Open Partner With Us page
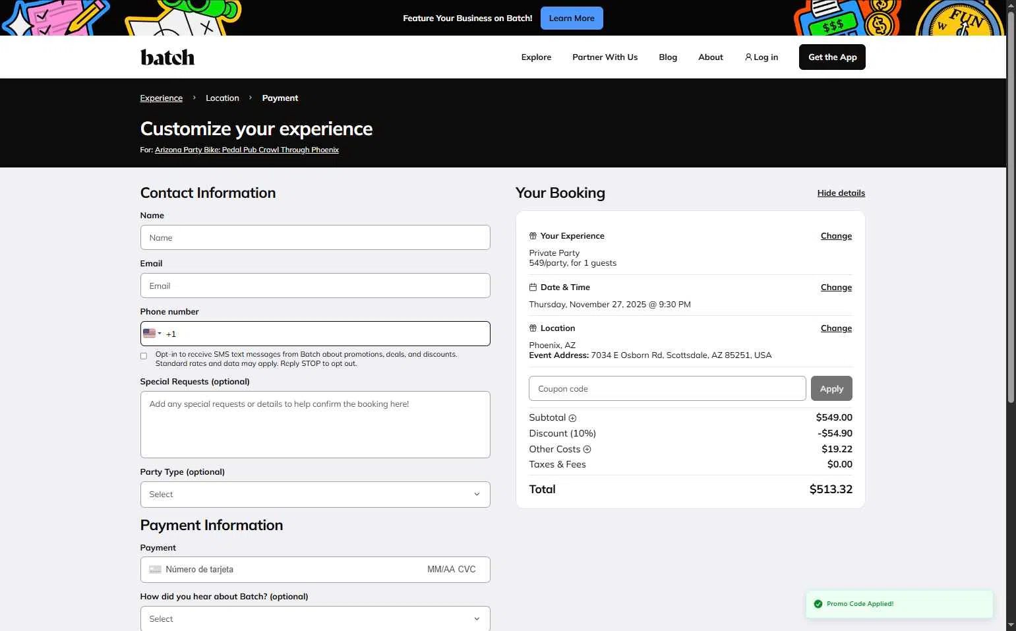Image resolution: width=1016 pixels, height=631 pixels. [x=605, y=57]
